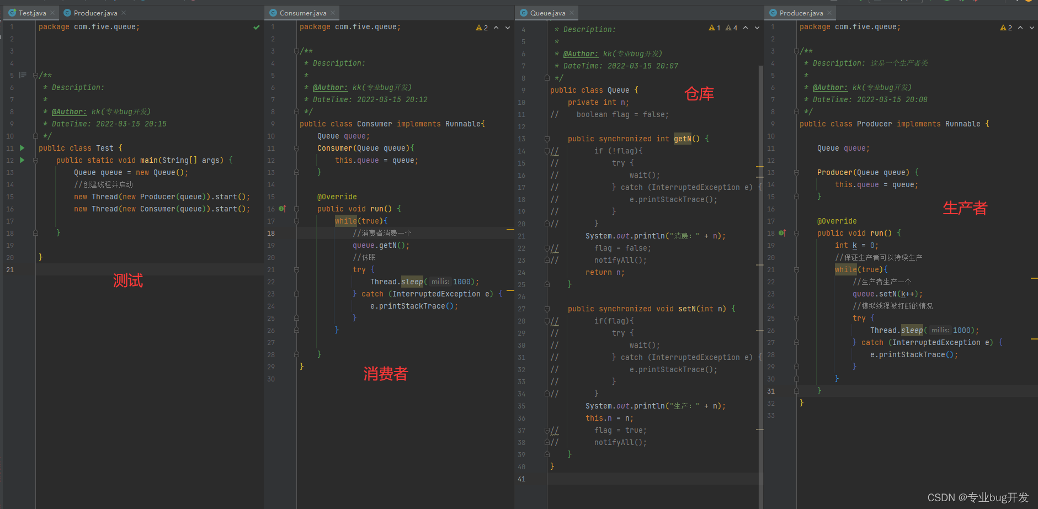Go to previous highlighted problem in right Producer.java
The height and width of the screenshot is (509, 1038).
click(1020, 28)
